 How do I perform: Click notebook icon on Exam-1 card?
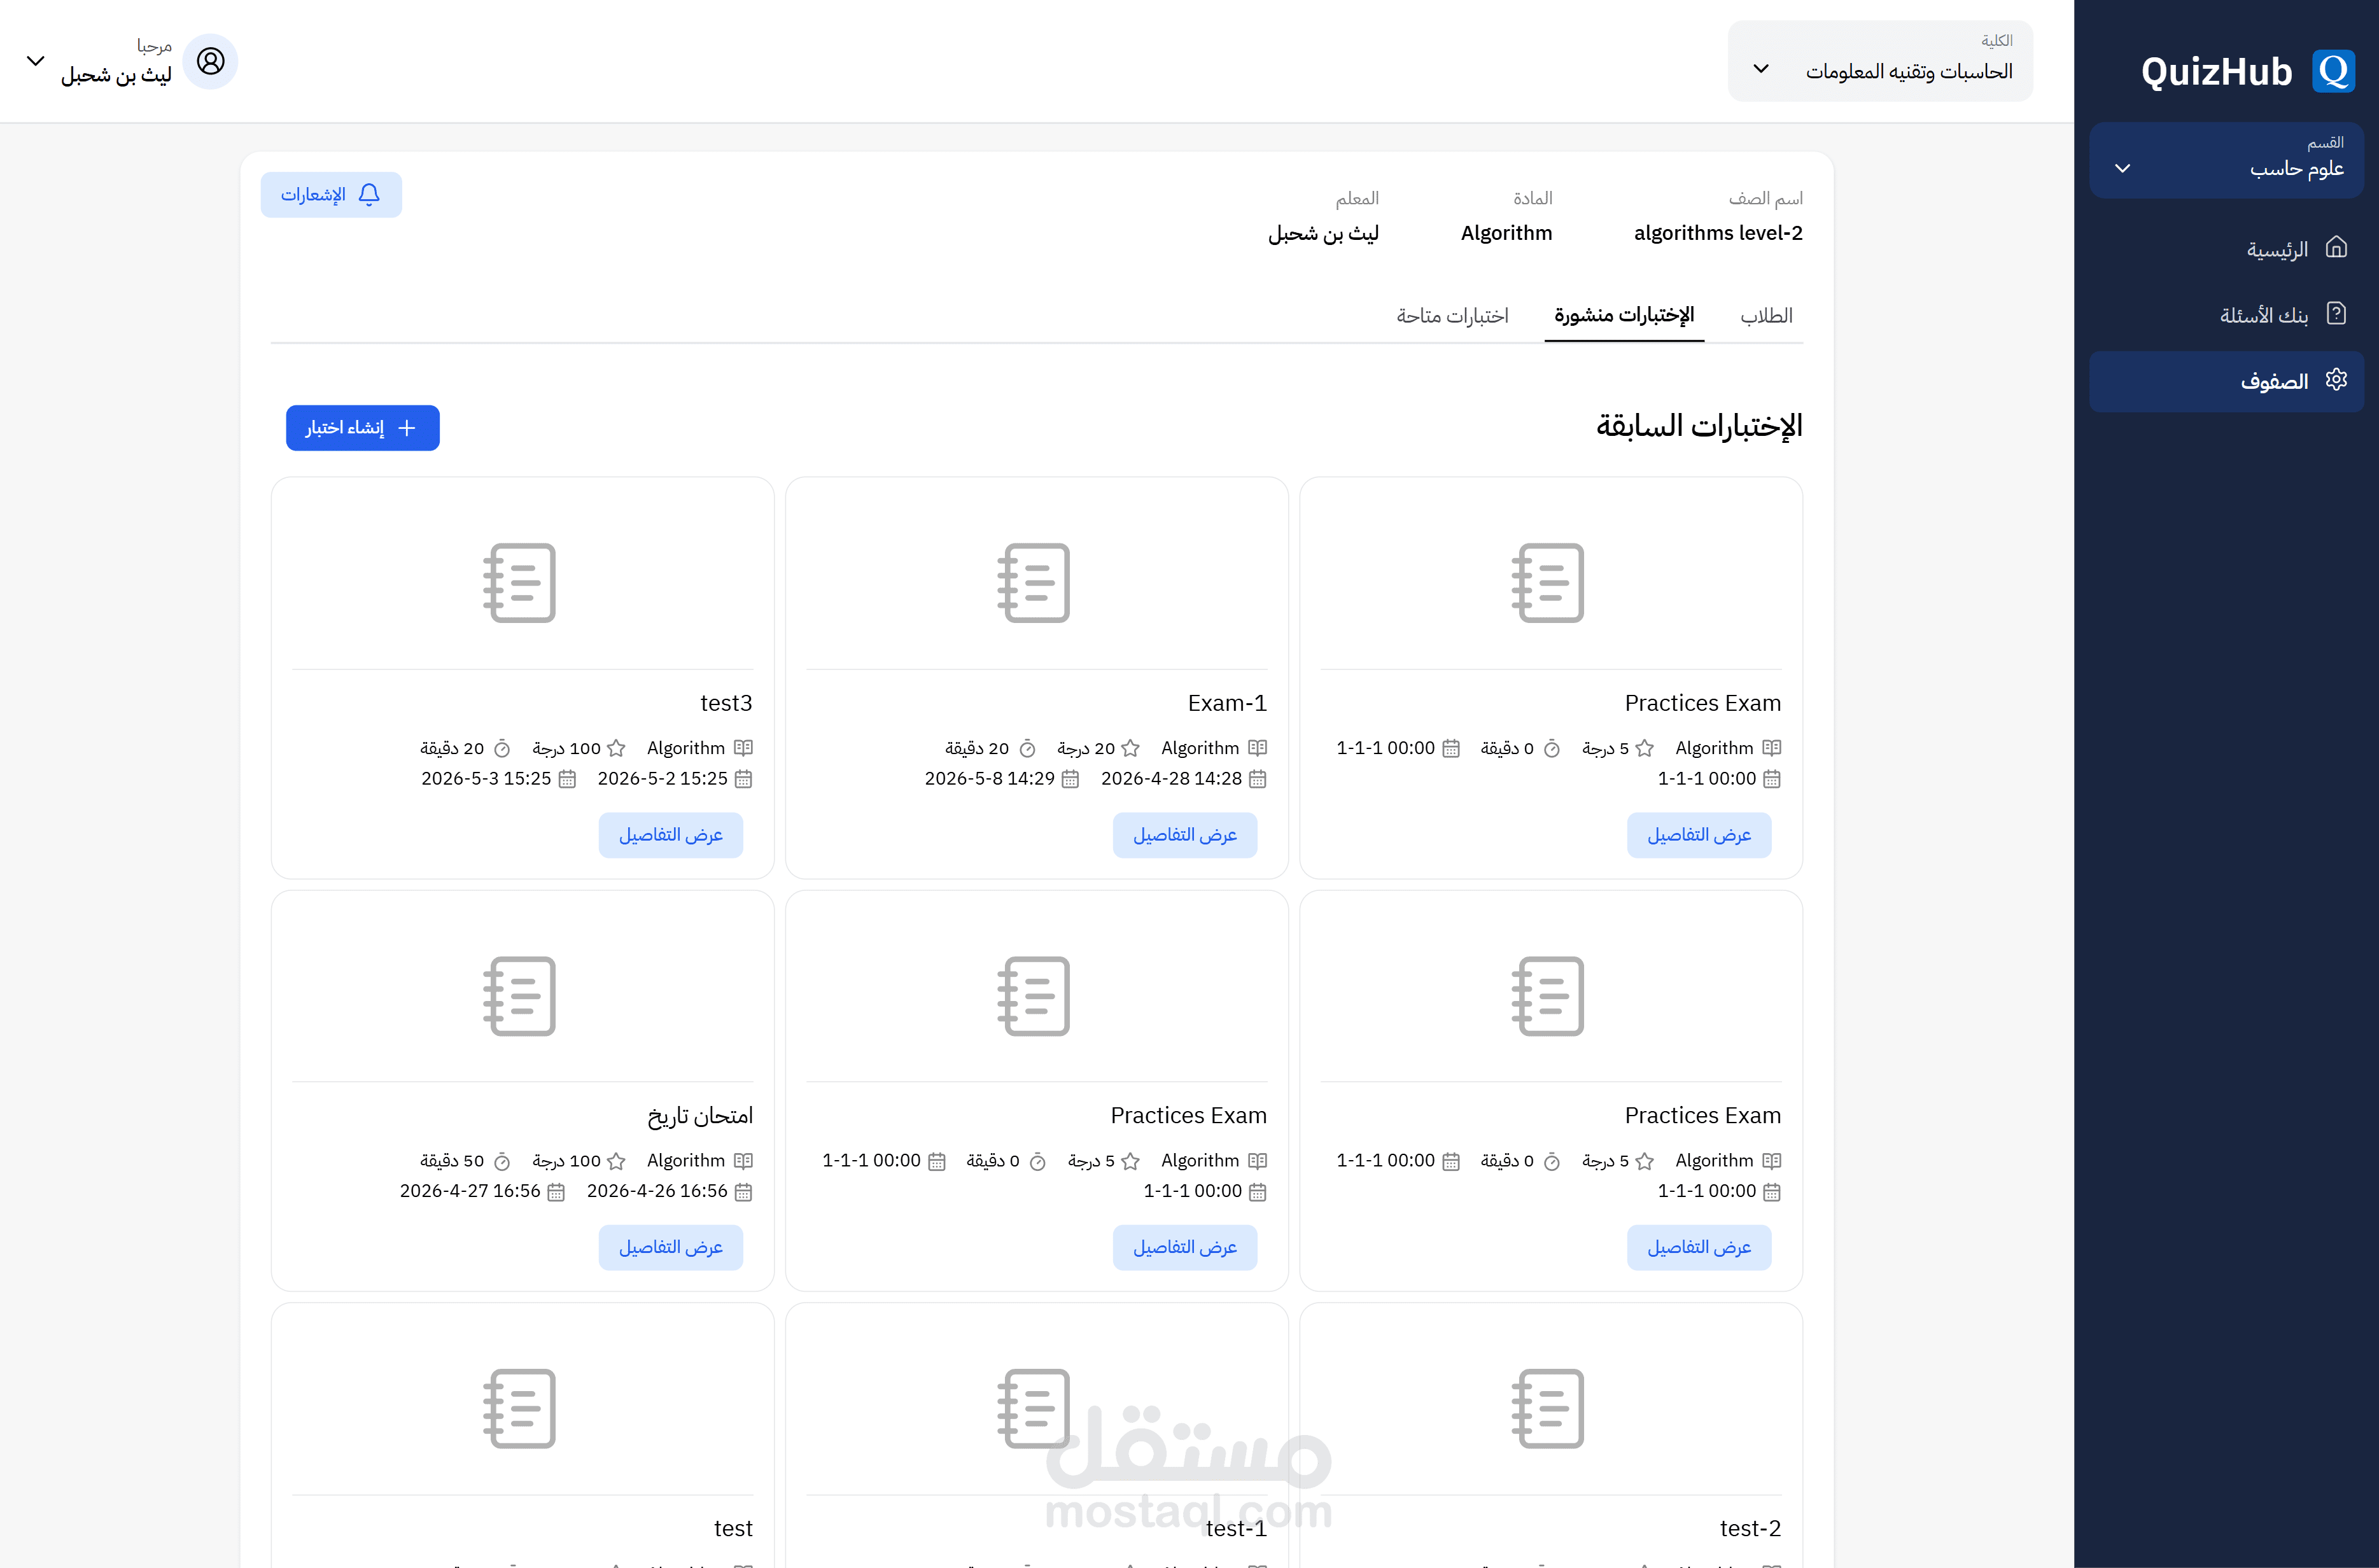coord(1034,583)
